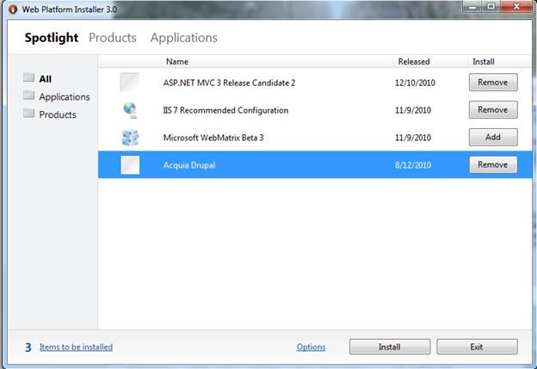537x369 pixels.
Task: Select the Acquia Drupal name text
Action: [x=189, y=165]
